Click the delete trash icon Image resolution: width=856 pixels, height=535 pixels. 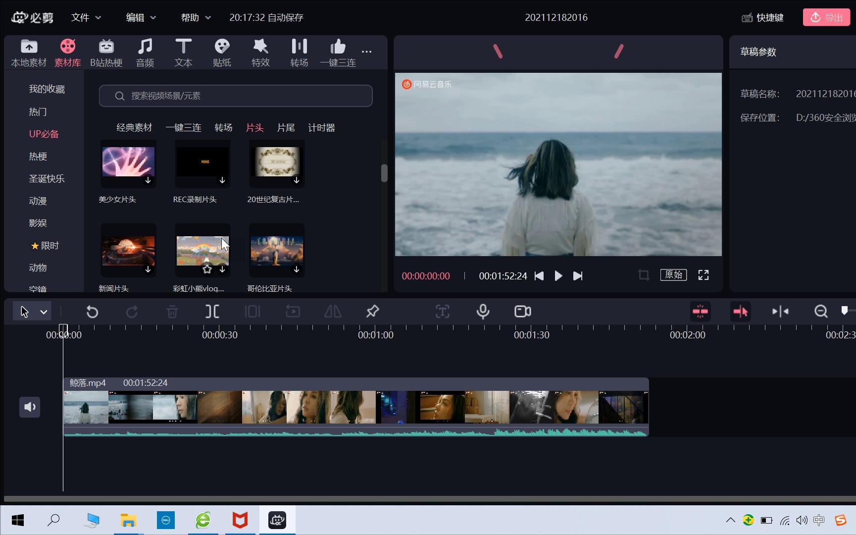(172, 312)
